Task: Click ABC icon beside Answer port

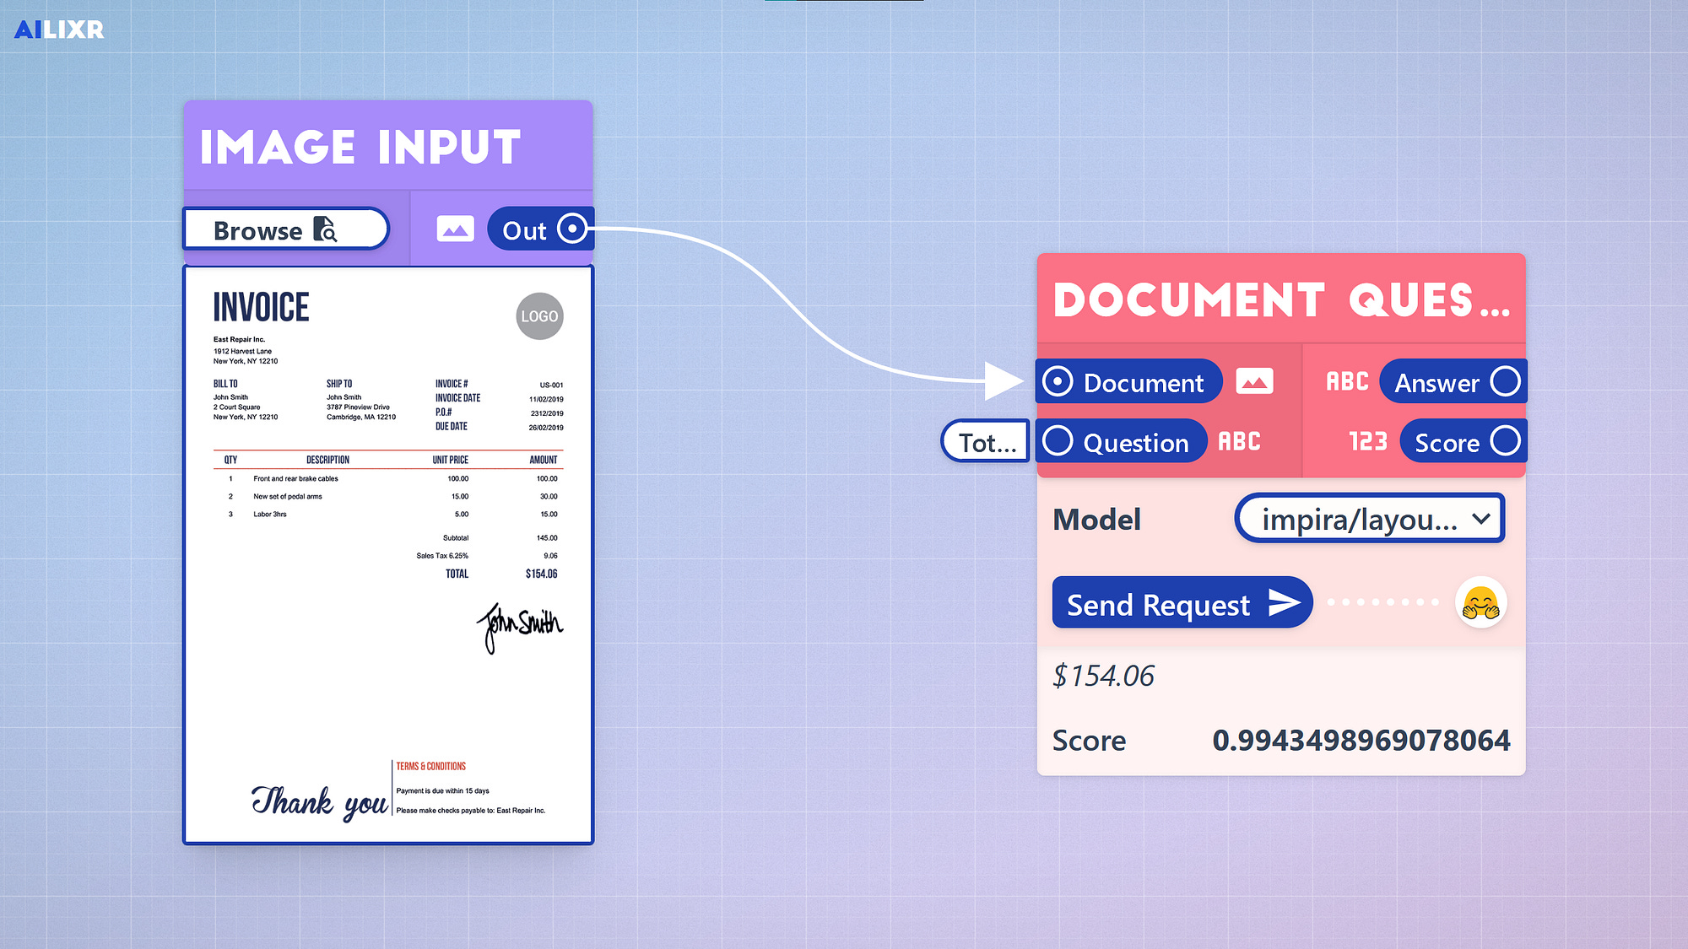Action: [1347, 382]
